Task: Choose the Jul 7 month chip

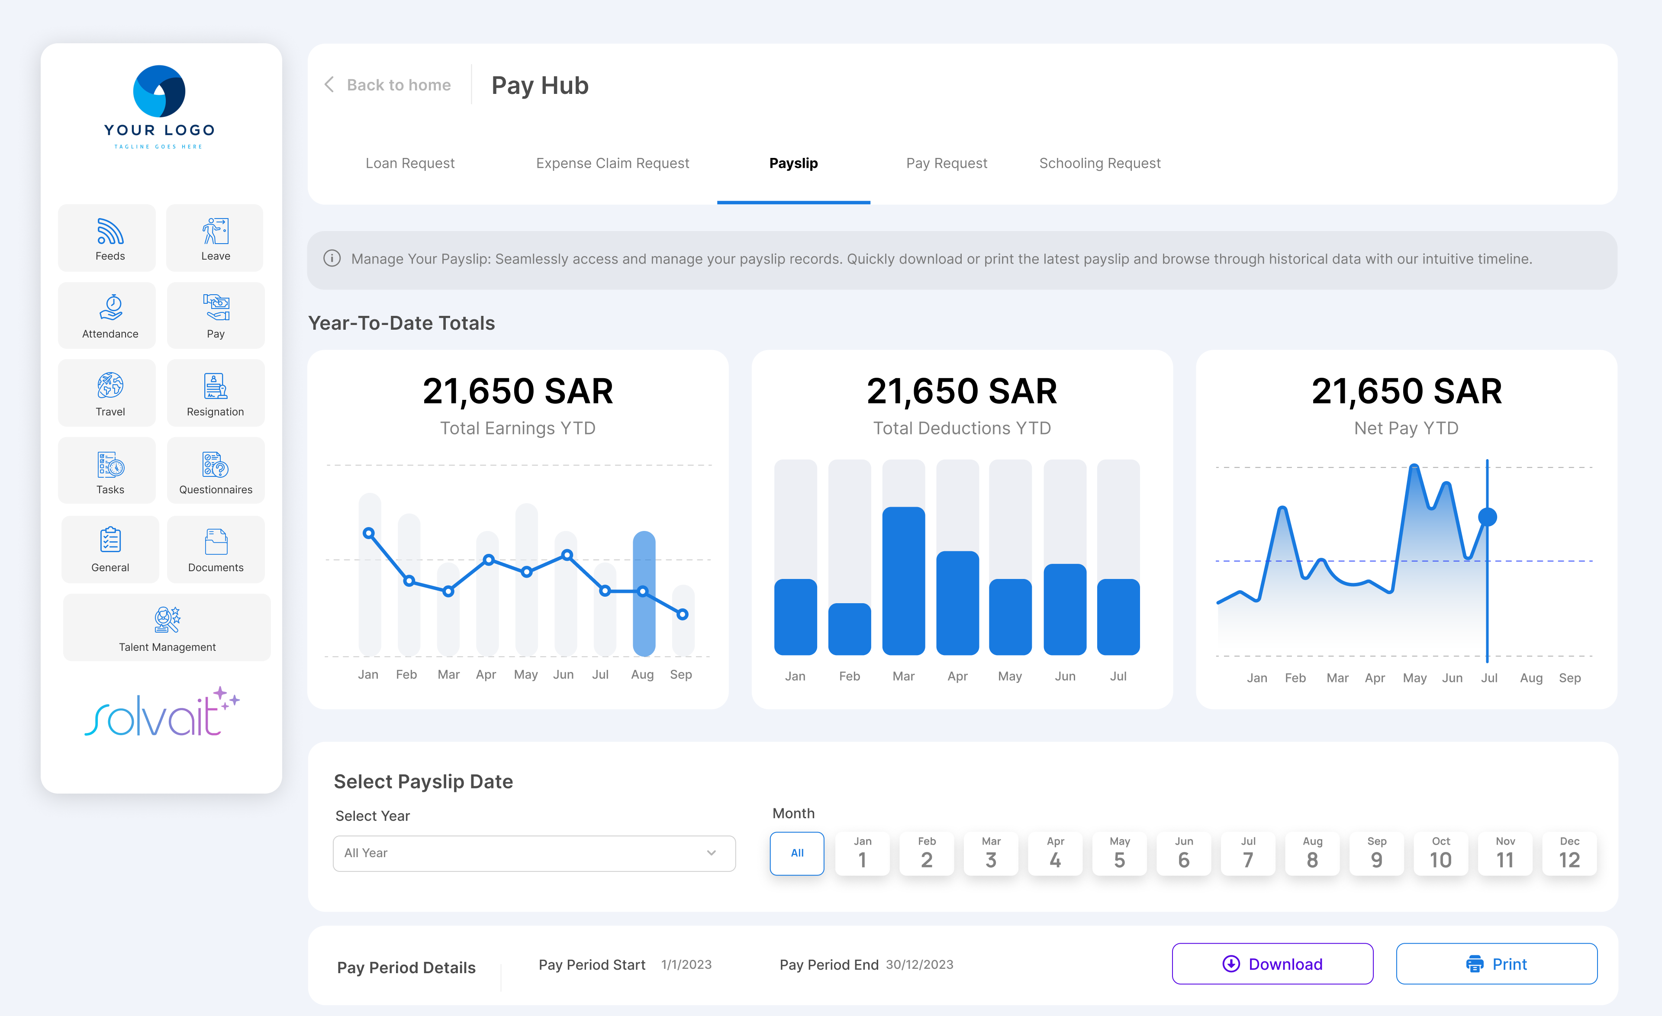Action: coord(1248,853)
